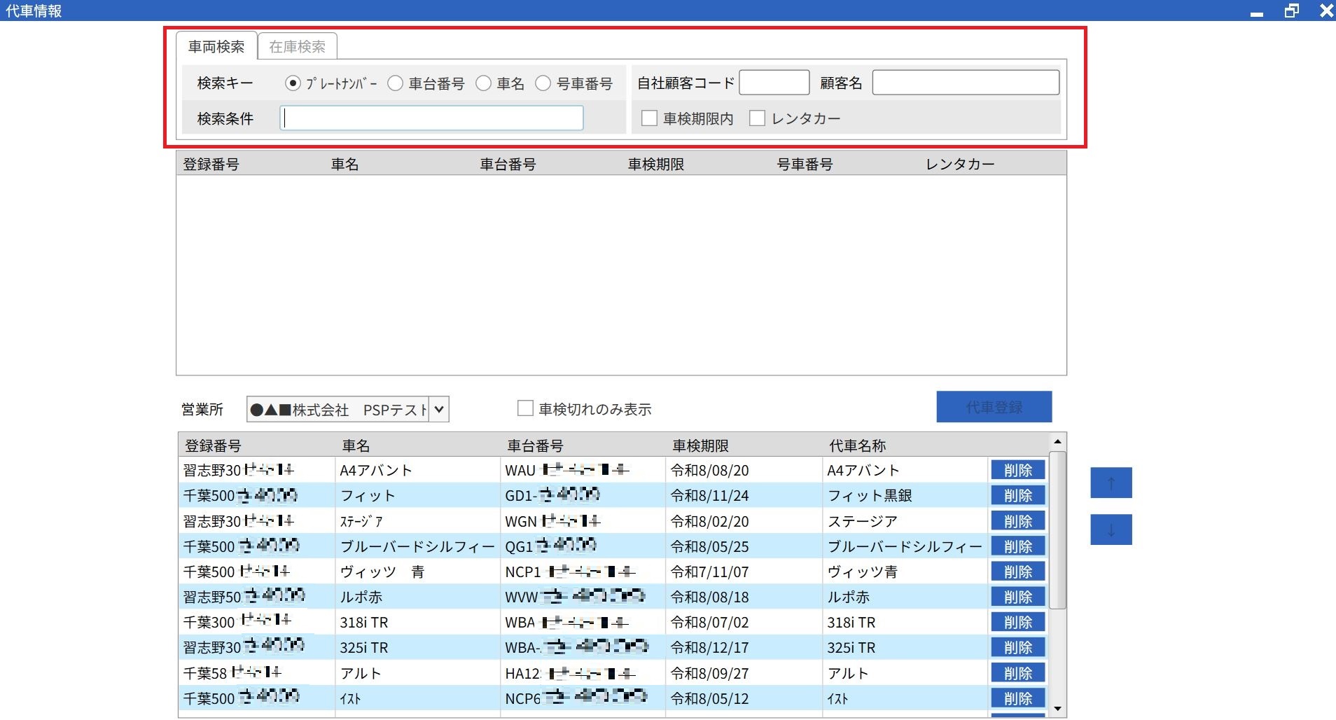Screen dimensions: 1336x720
Task: Select the ヴィッツ 青 car name cell
Action: click(x=417, y=572)
